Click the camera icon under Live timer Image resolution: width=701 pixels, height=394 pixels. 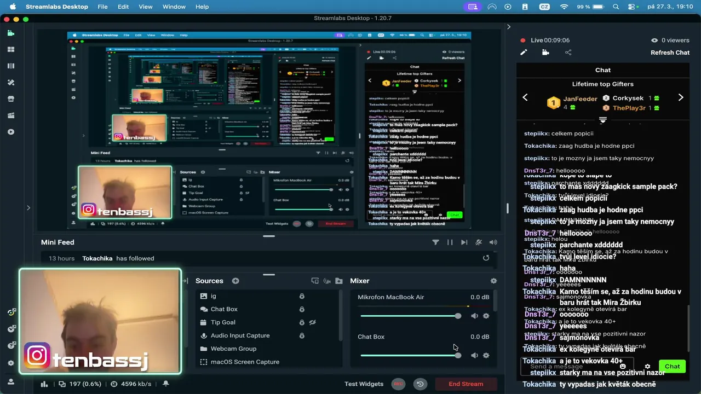545,53
